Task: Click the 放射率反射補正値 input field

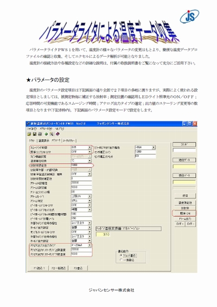Action: click(81, 179)
